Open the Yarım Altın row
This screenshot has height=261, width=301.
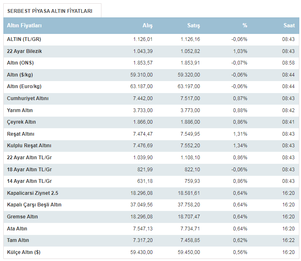(151, 110)
